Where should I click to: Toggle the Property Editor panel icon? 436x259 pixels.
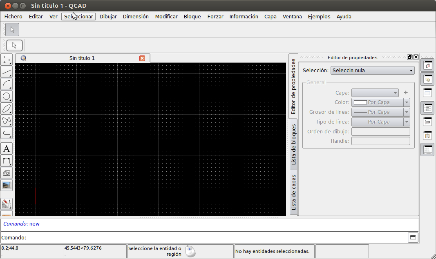pyautogui.click(x=428, y=108)
